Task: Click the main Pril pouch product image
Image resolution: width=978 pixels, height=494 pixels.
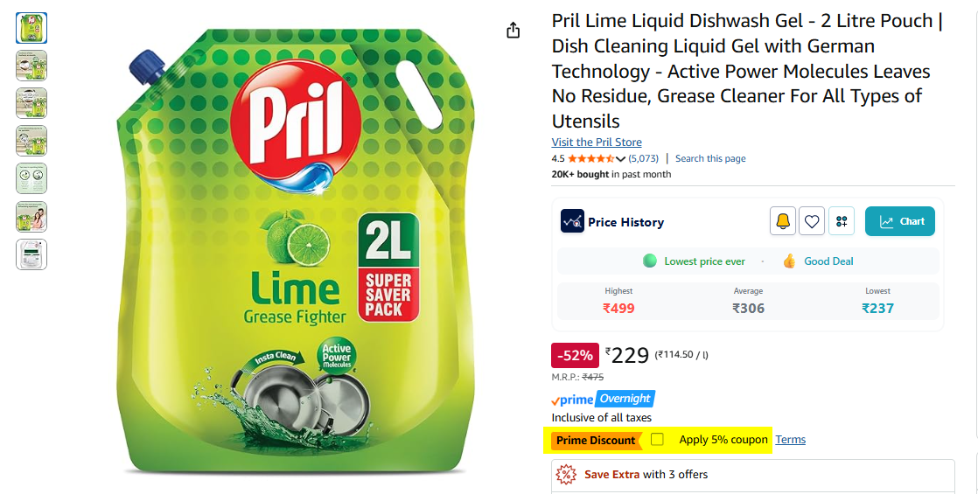Action: [296, 249]
